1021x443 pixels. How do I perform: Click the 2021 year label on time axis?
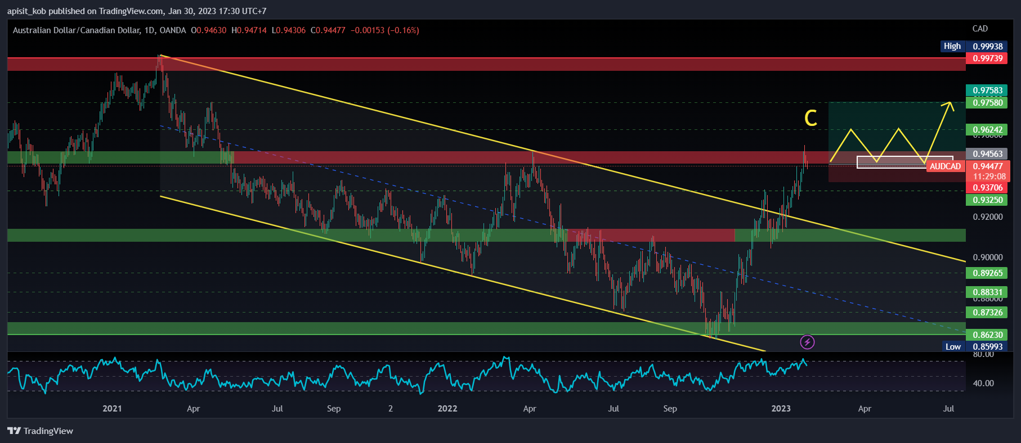click(x=112, y=409)
